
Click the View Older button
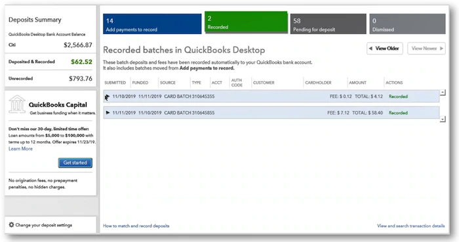coord(385,48)
